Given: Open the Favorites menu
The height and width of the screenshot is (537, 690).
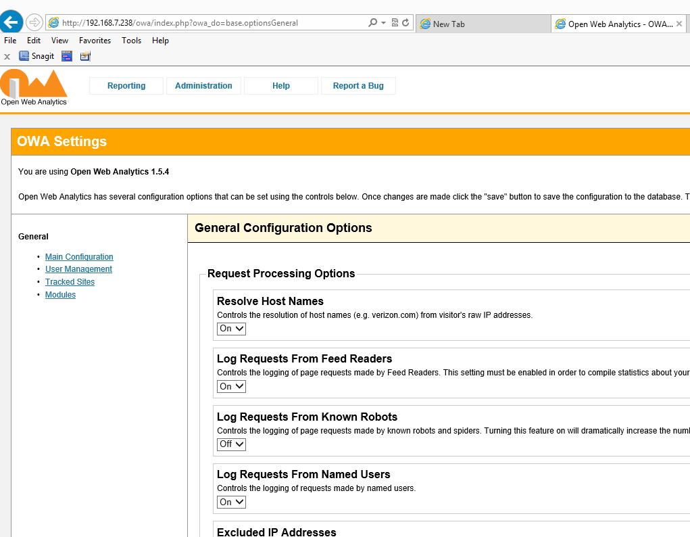Looking at the screenshot, I should coord(95,41).
